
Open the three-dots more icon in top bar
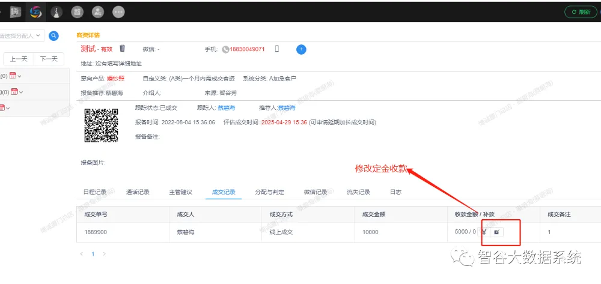[119, 11]
